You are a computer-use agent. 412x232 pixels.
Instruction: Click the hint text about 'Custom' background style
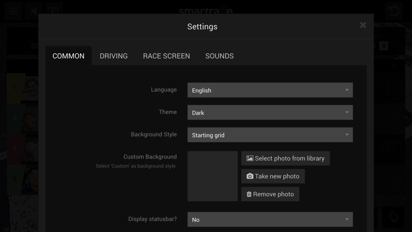pos(136,166)
